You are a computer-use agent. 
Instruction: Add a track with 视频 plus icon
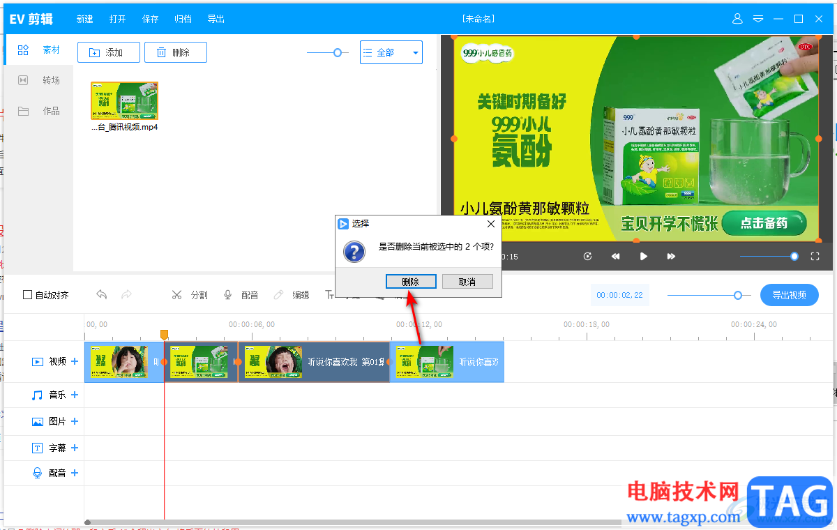coord(75,361)
